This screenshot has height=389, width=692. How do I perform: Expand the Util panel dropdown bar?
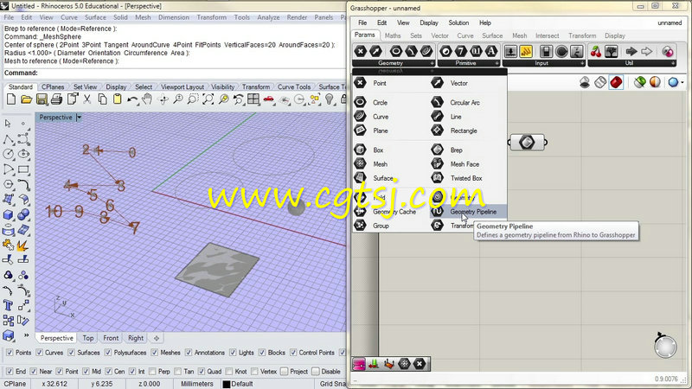(632, 63)
